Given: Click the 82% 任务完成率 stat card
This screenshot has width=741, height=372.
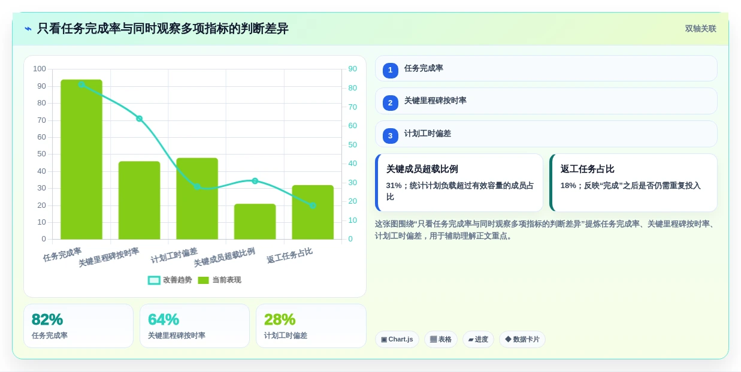Looking at the screenshot, I should coord(78,326).
